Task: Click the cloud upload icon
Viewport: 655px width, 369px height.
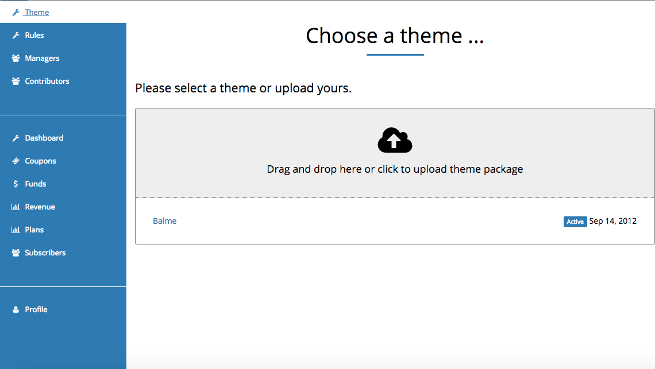Action: (x=395, y=140)
